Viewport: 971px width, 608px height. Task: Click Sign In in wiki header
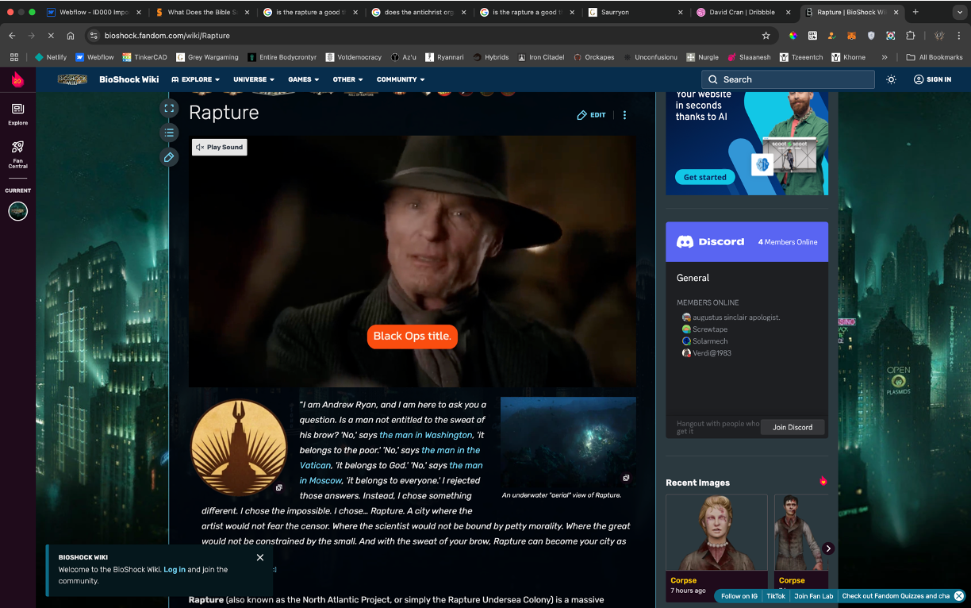pos(932,79)
